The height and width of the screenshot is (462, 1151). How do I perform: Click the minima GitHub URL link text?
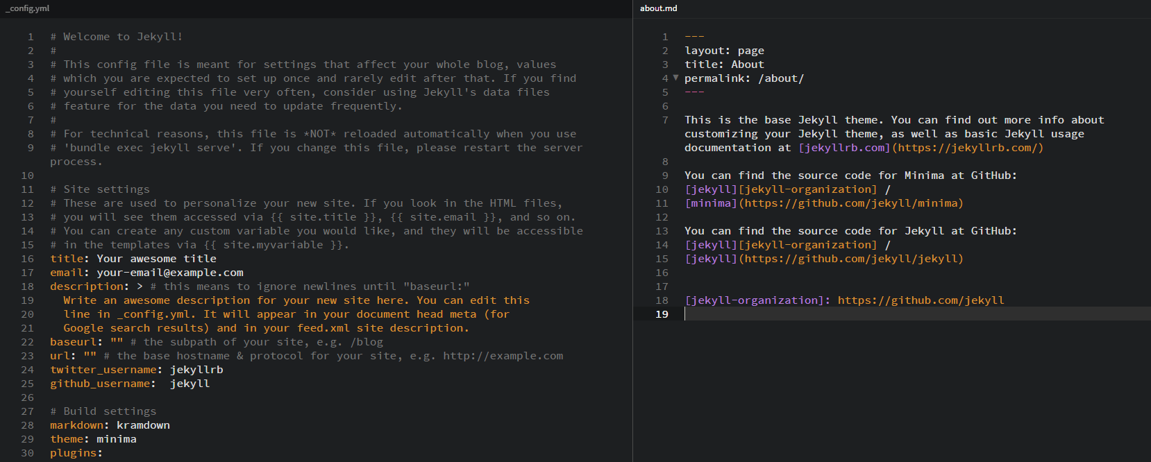point(851,203)
